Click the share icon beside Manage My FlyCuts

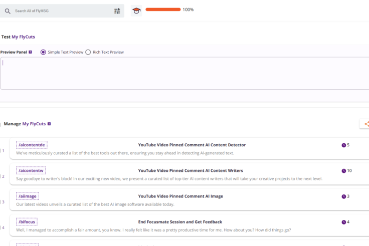pos(366,124)
